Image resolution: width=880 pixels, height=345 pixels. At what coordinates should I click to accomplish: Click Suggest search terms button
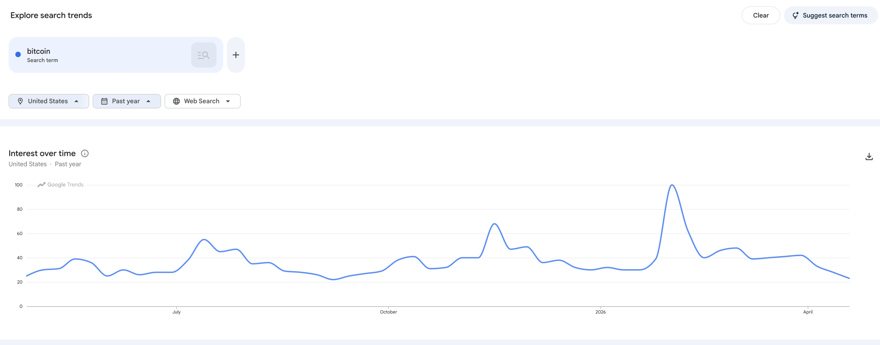pos(831,15)
